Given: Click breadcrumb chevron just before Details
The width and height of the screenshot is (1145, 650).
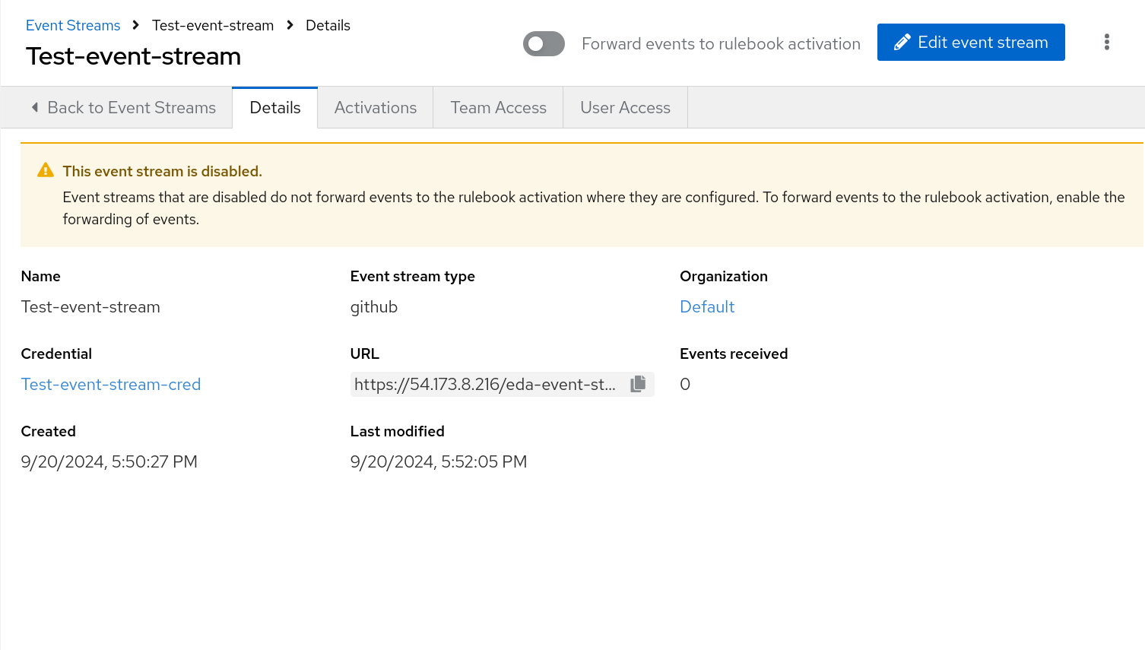Looking at the screenshot, I should 290,25.
